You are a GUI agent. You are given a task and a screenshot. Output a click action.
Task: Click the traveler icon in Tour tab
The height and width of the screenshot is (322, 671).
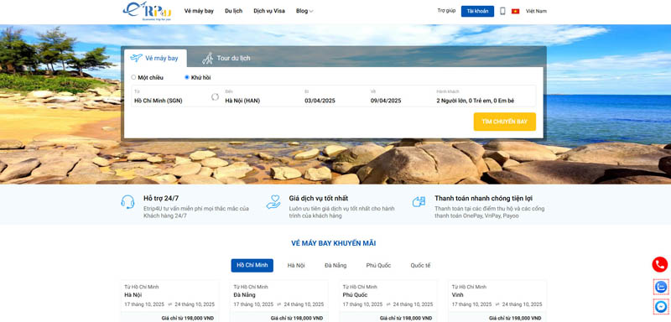point(207,58)
